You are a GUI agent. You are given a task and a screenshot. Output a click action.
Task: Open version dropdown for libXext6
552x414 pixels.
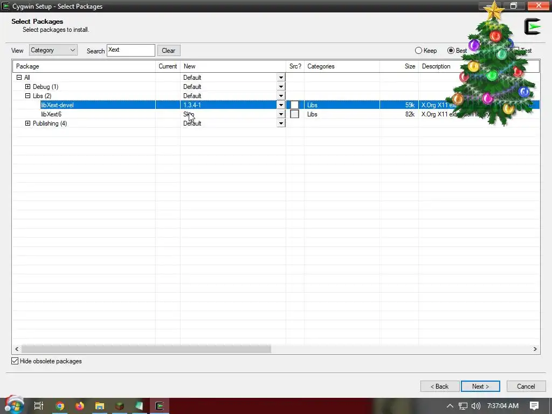coord(281,114)
